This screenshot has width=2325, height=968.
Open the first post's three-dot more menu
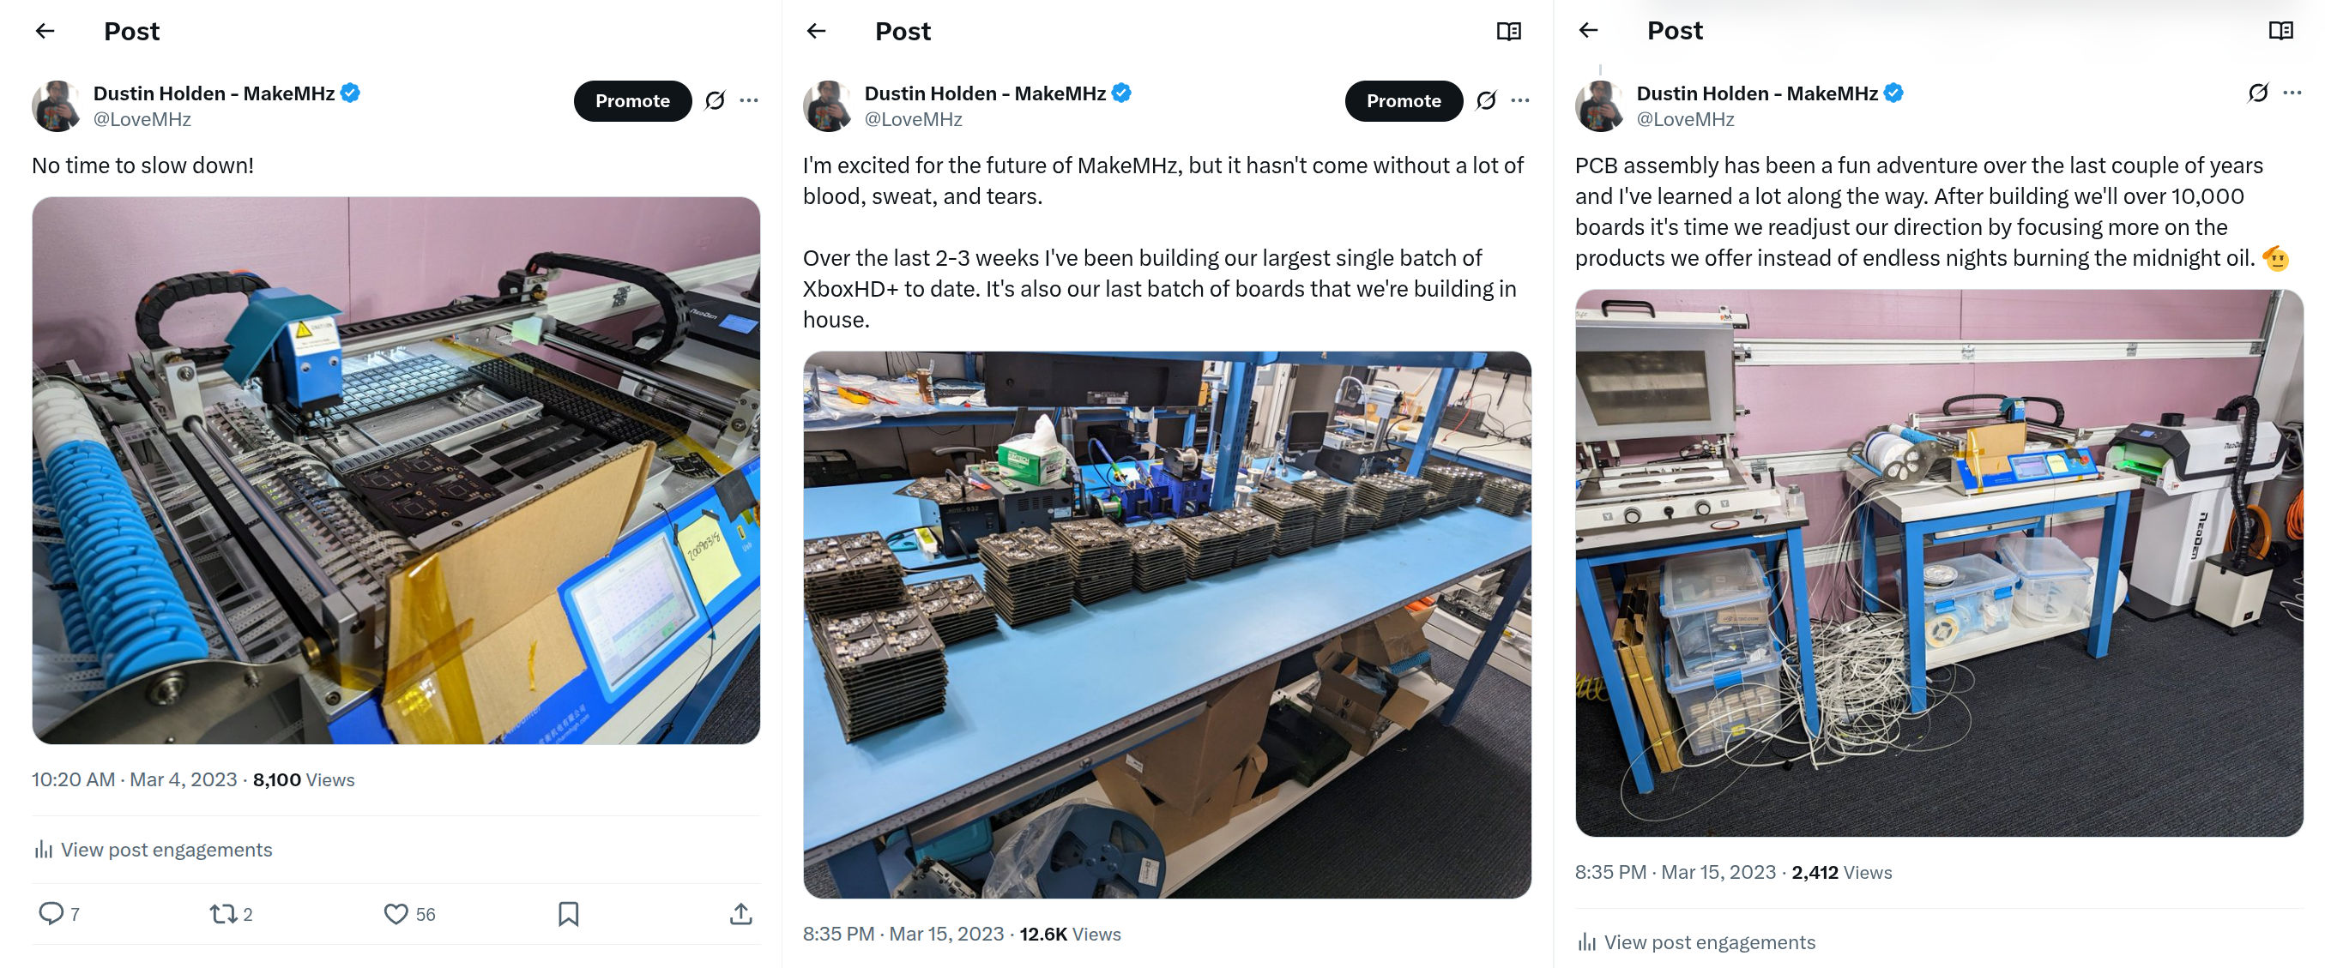coord(748,100)
